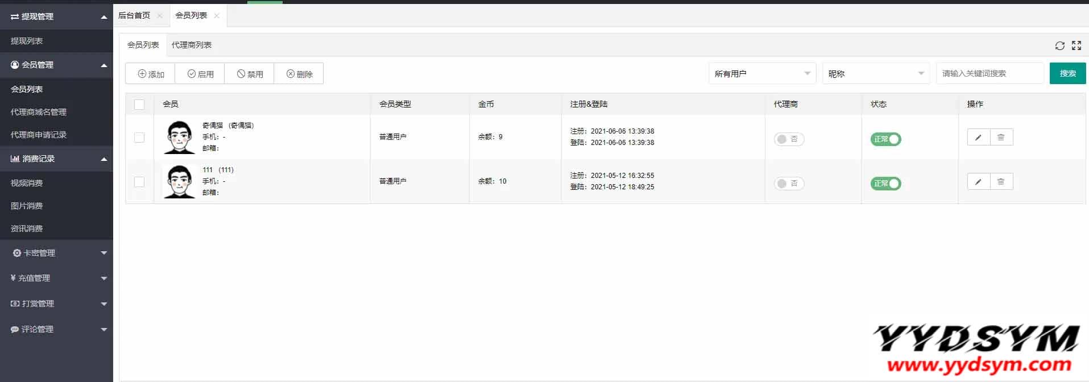The width and height of the screenshot is (1089, 382).
Task: Check the select-all checkbox in table header
Action: tap(139, 105)
